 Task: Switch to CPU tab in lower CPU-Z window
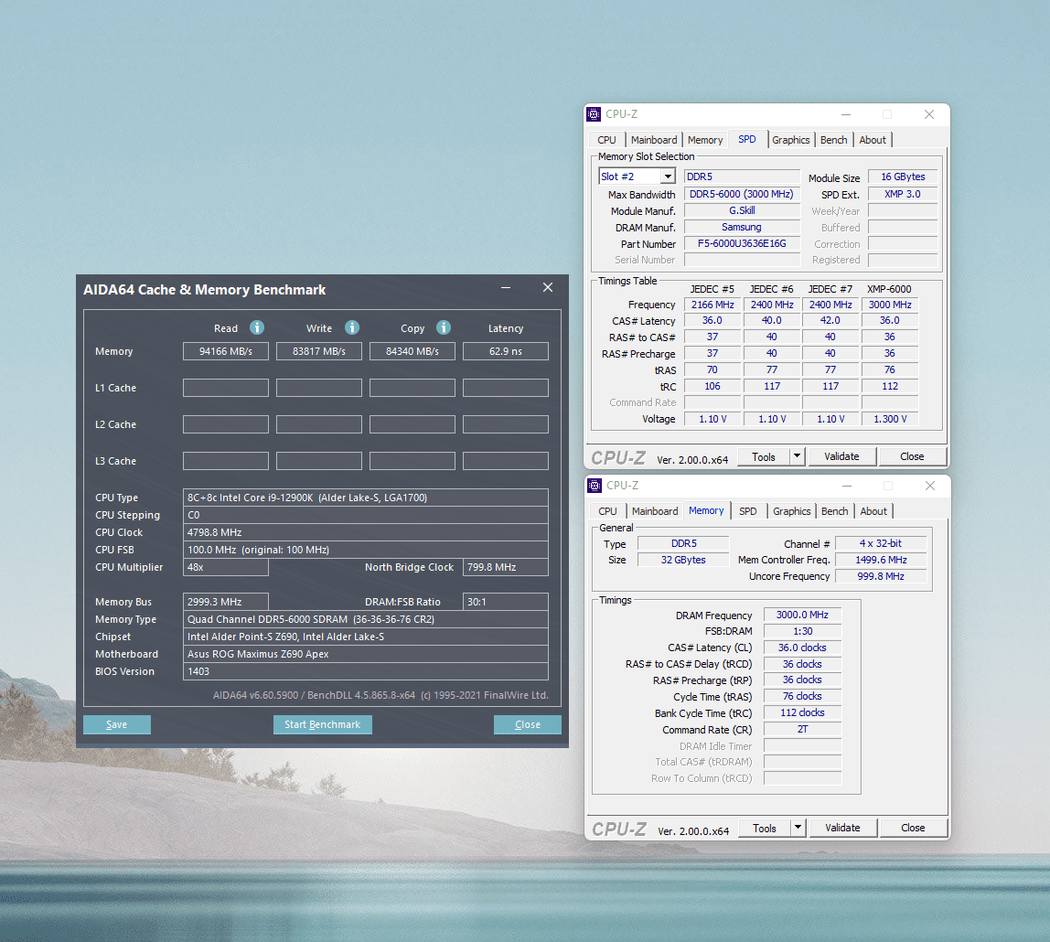pos(608,511)
